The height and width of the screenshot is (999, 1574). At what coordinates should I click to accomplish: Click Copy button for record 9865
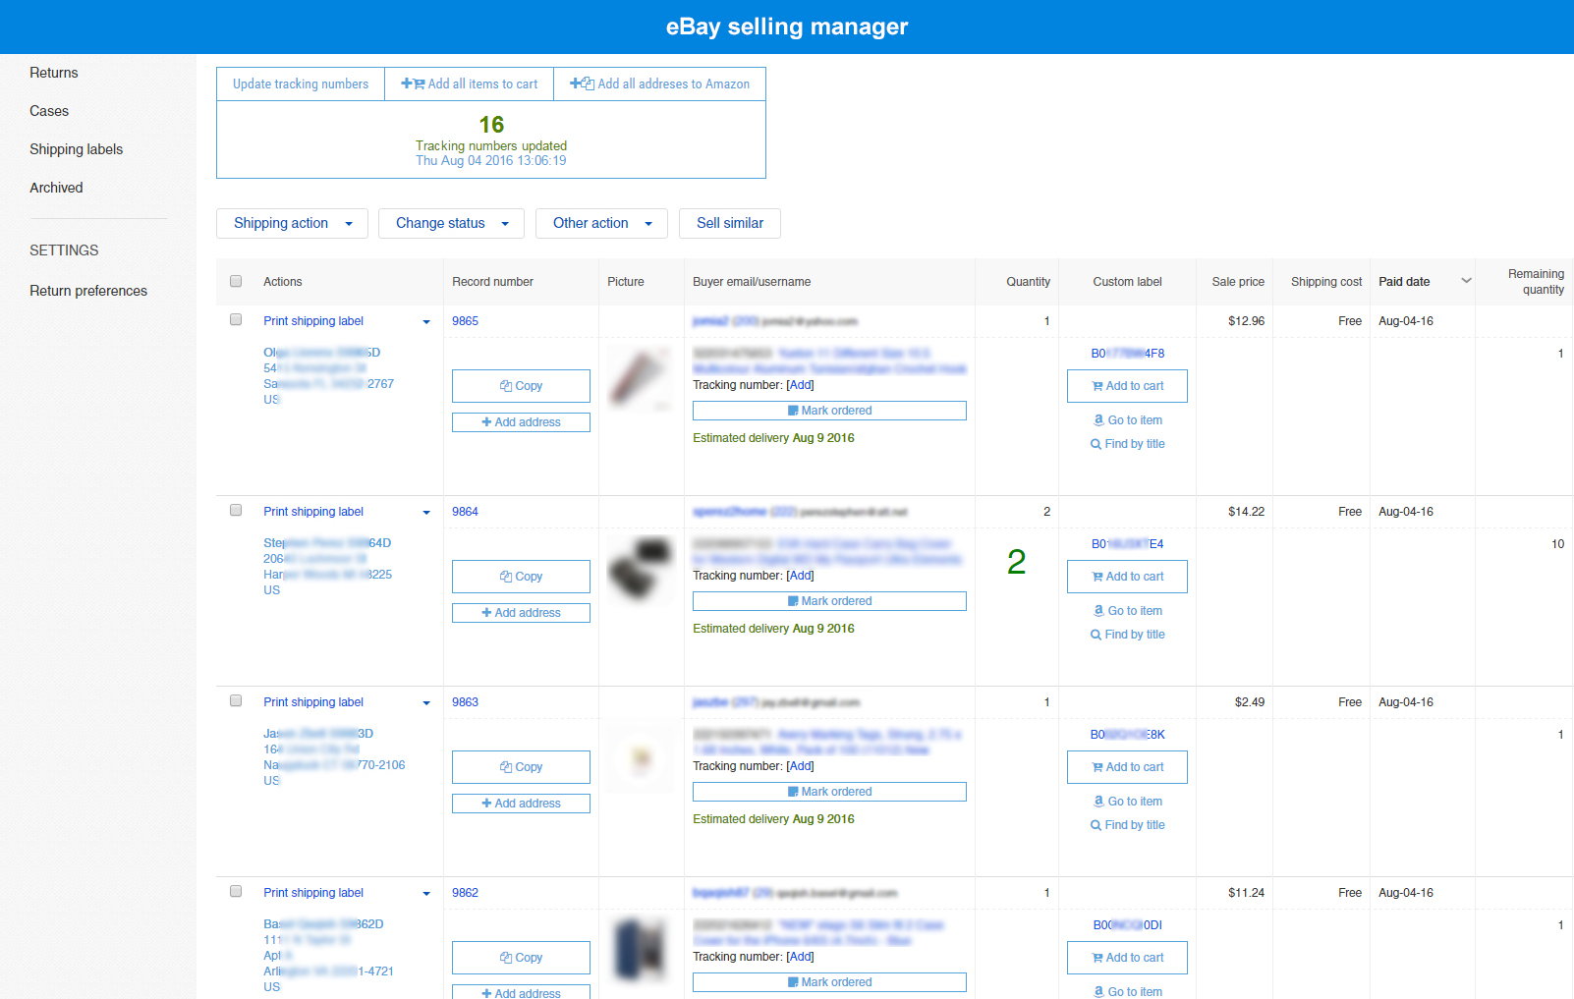[x=521, y=386]
